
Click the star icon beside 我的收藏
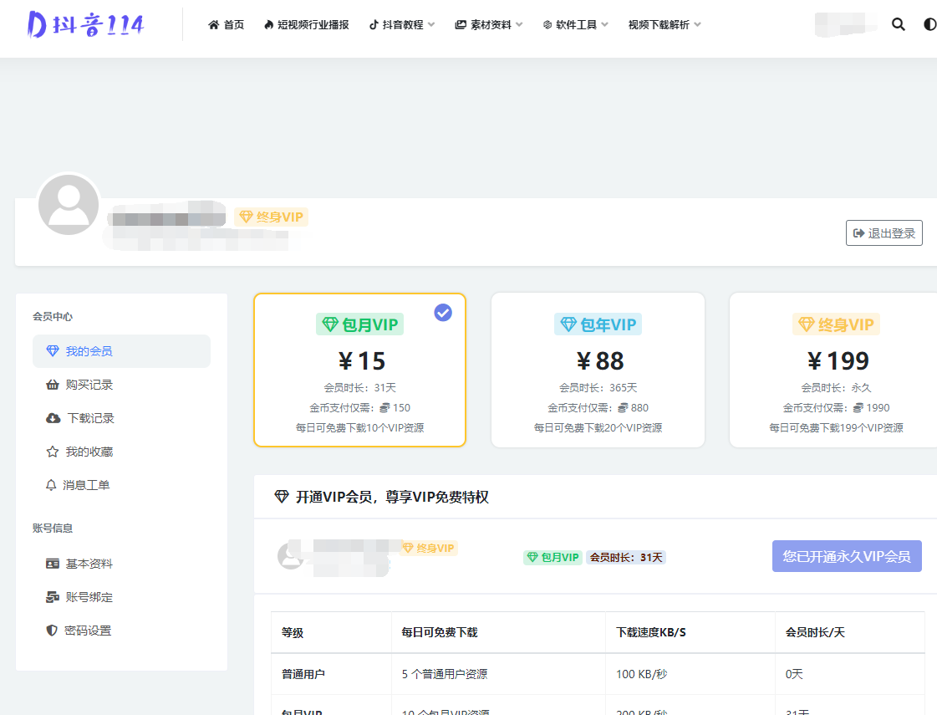coord(53,452)
